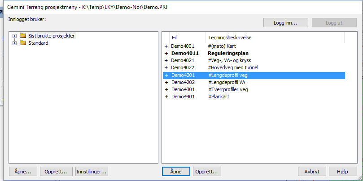Open Innstillinger... settings button
363x181 pixels.
point(92,171)
